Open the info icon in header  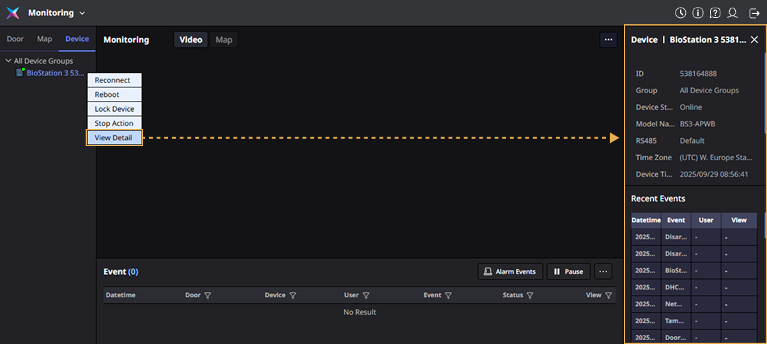698,13
